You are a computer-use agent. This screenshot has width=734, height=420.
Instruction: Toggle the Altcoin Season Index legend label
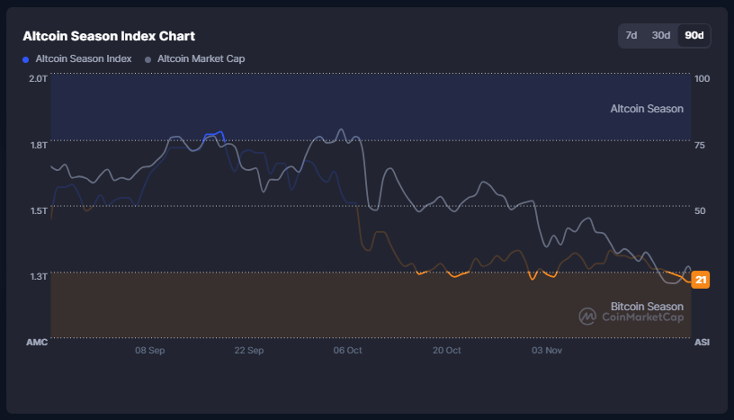click(x=83, y=58)
